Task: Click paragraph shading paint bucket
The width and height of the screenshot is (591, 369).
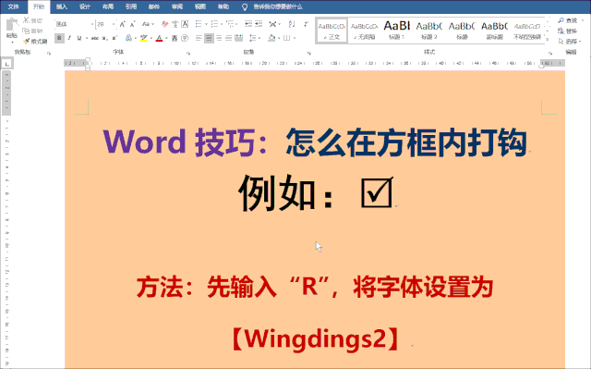Action: [x=271, y=38]
